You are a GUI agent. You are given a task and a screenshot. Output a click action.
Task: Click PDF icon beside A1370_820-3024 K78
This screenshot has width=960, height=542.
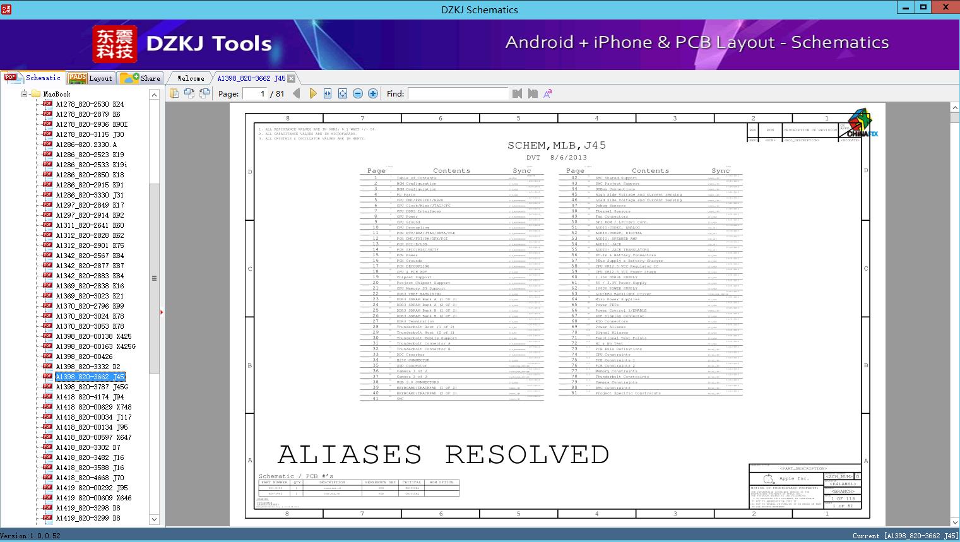[47, 315]
